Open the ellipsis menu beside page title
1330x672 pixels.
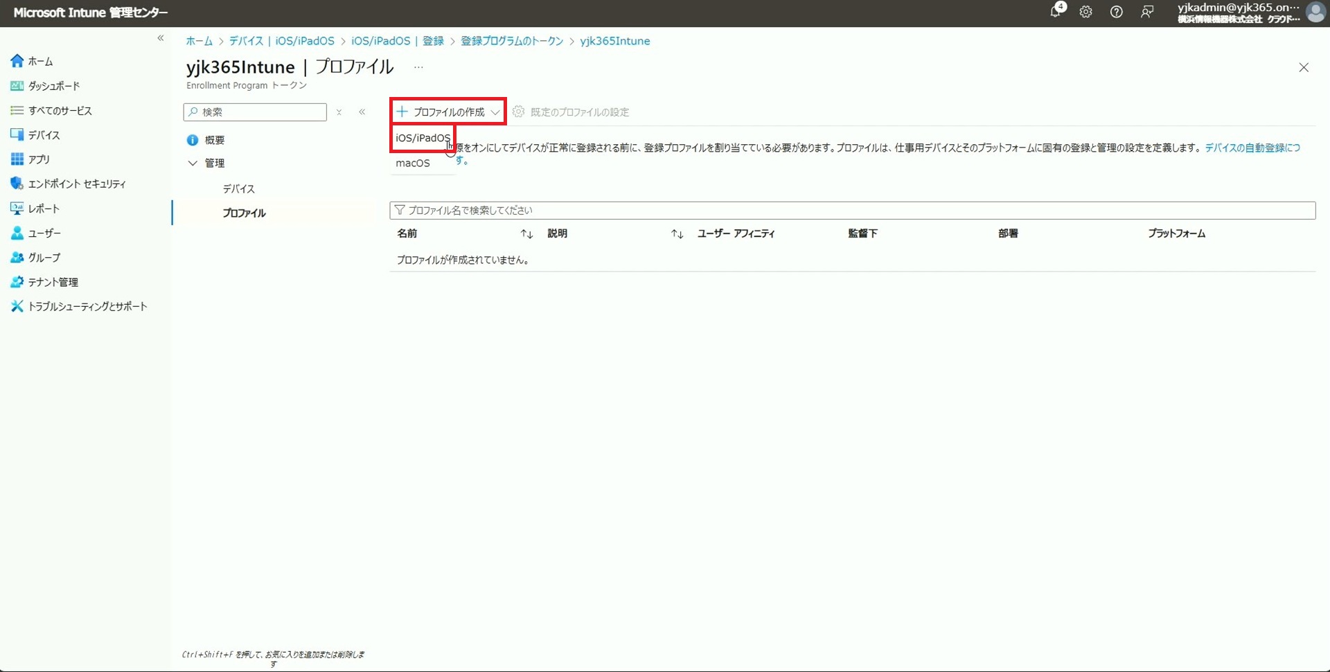coord(418,67)
